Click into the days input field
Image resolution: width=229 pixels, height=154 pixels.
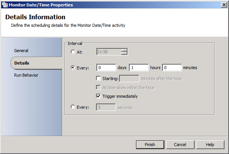point(106,68)
